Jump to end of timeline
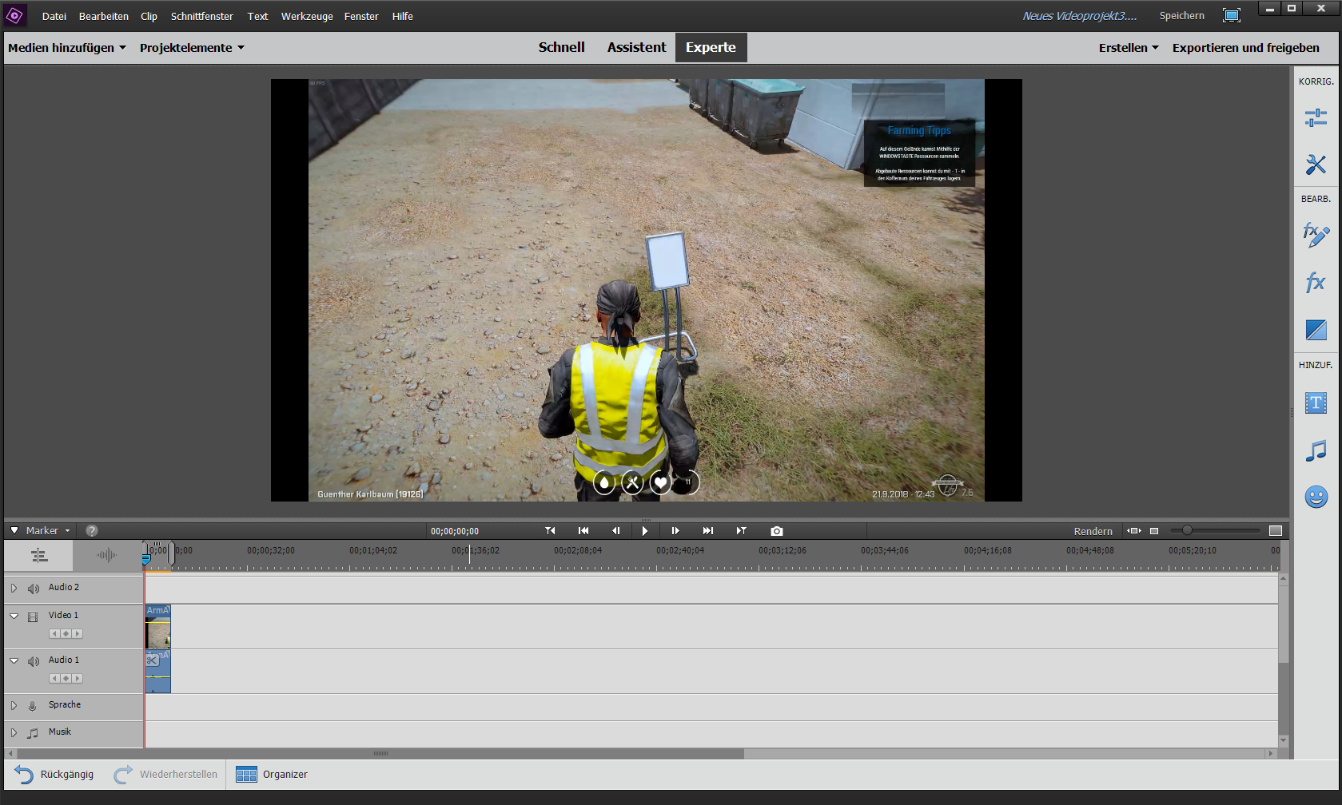 click(x=708, y=531)
